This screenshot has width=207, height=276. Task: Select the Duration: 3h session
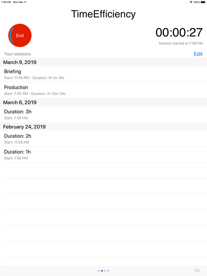pos(103,114)
